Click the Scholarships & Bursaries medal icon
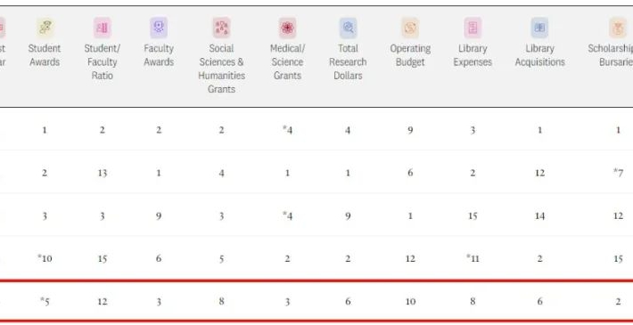The width and height of the screenshot is (633, 325). point(618,28)
